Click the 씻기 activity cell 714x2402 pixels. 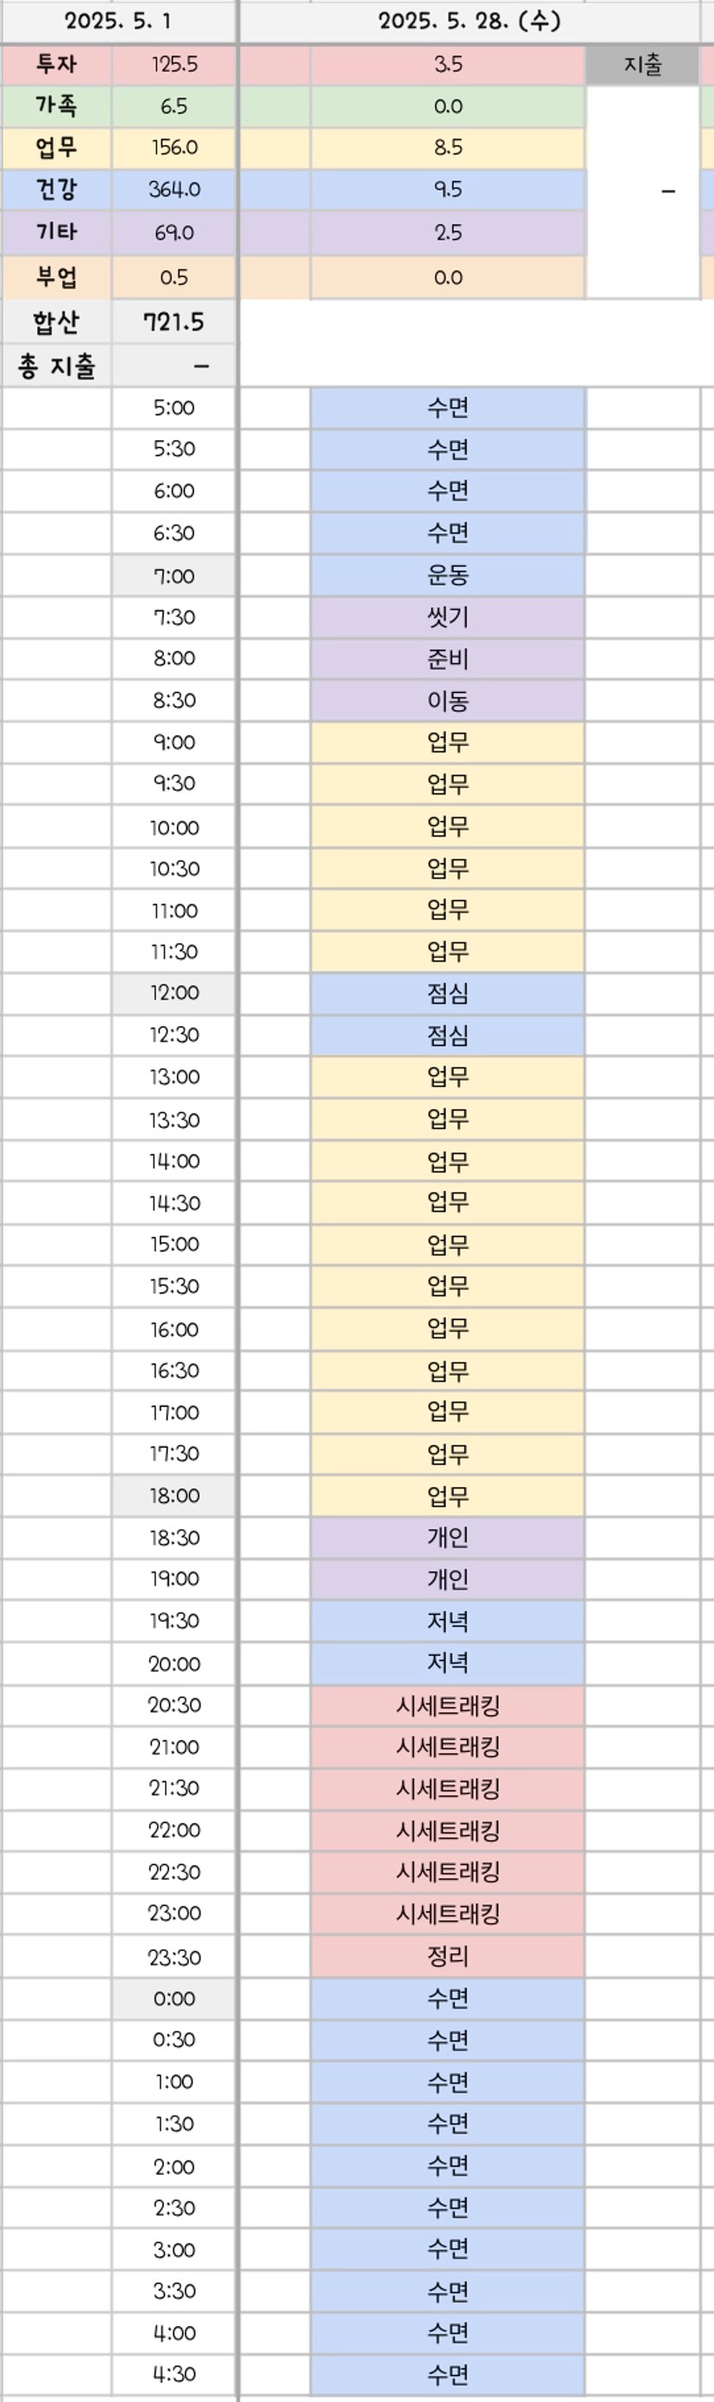click(x=448, y=617)
